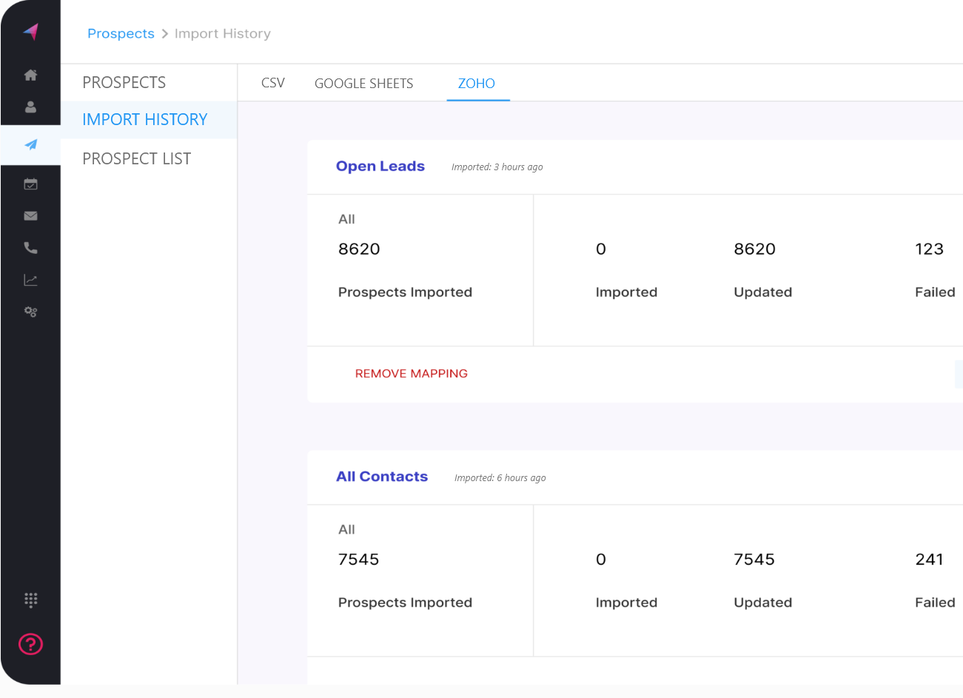
Task: Open the user profile sidebar icon
Action: (30, 107)
